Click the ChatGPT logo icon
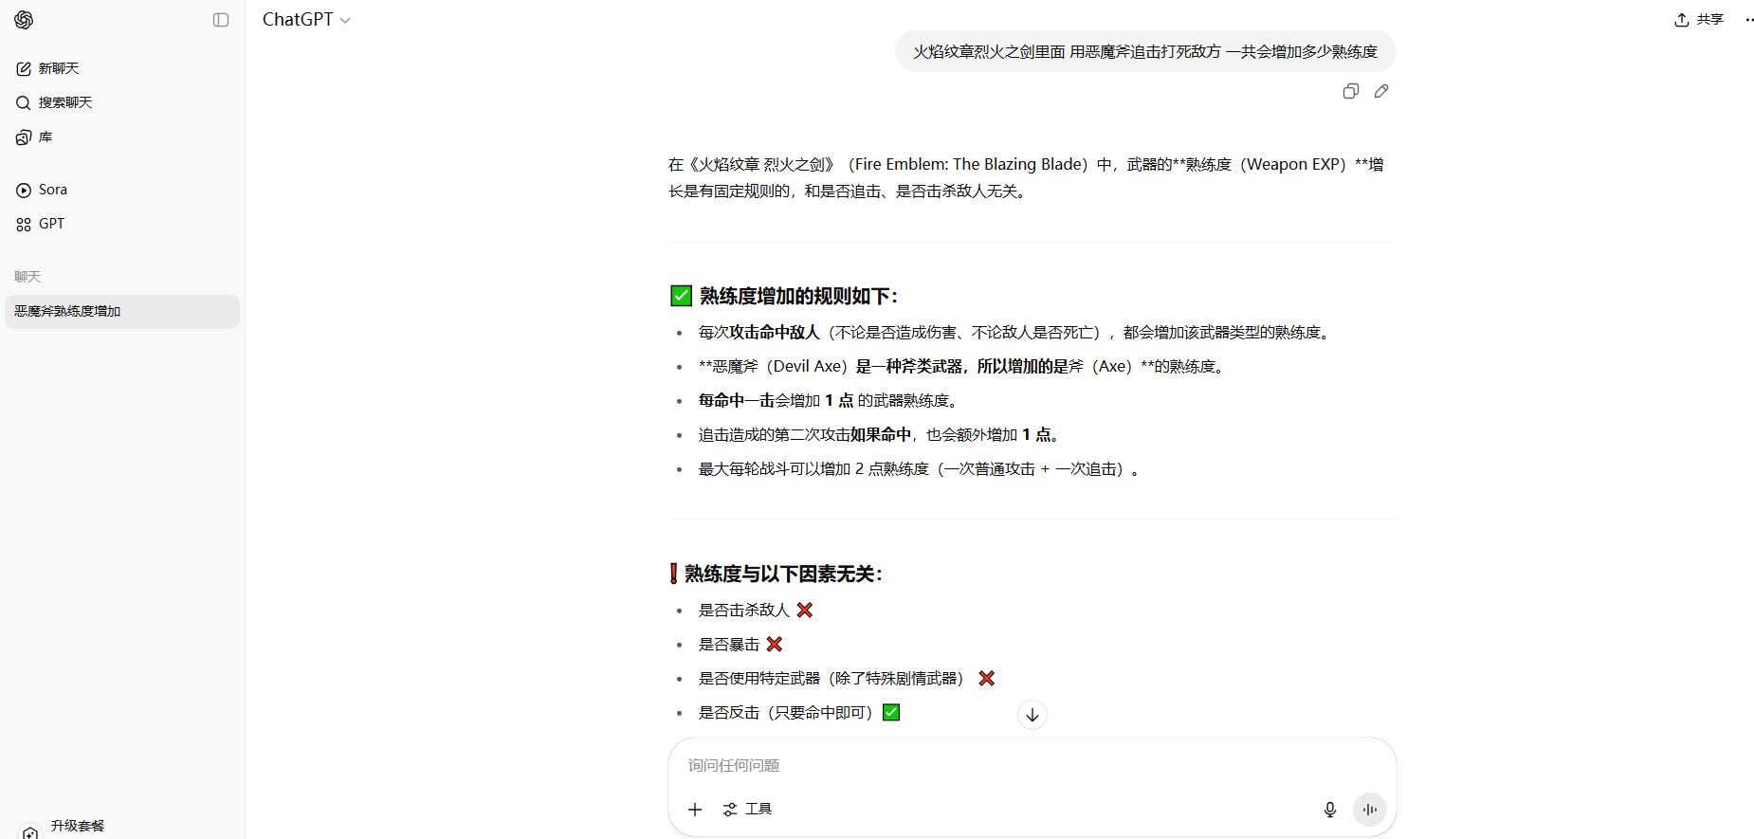 pos(24,20)
